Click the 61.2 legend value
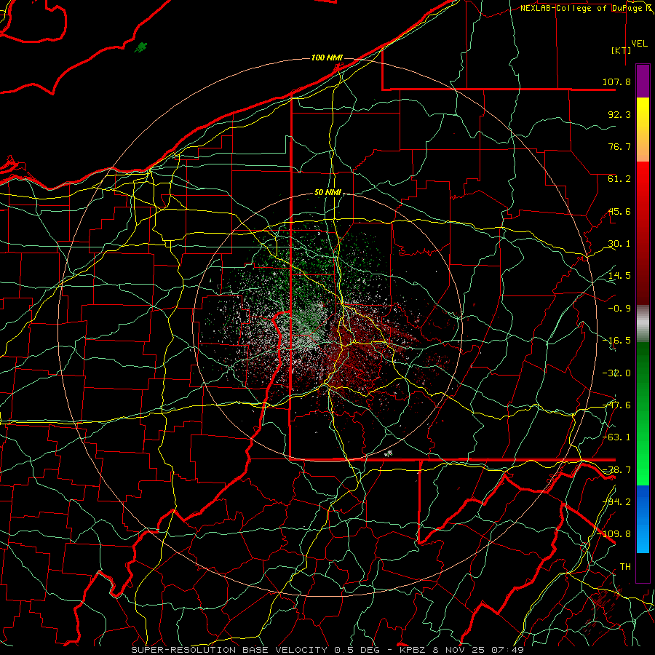The height and width of the screenshot is (655, 655). click(x=619, y=179)
